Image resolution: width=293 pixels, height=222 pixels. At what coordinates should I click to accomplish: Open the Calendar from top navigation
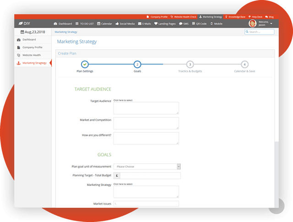point(105,23)
